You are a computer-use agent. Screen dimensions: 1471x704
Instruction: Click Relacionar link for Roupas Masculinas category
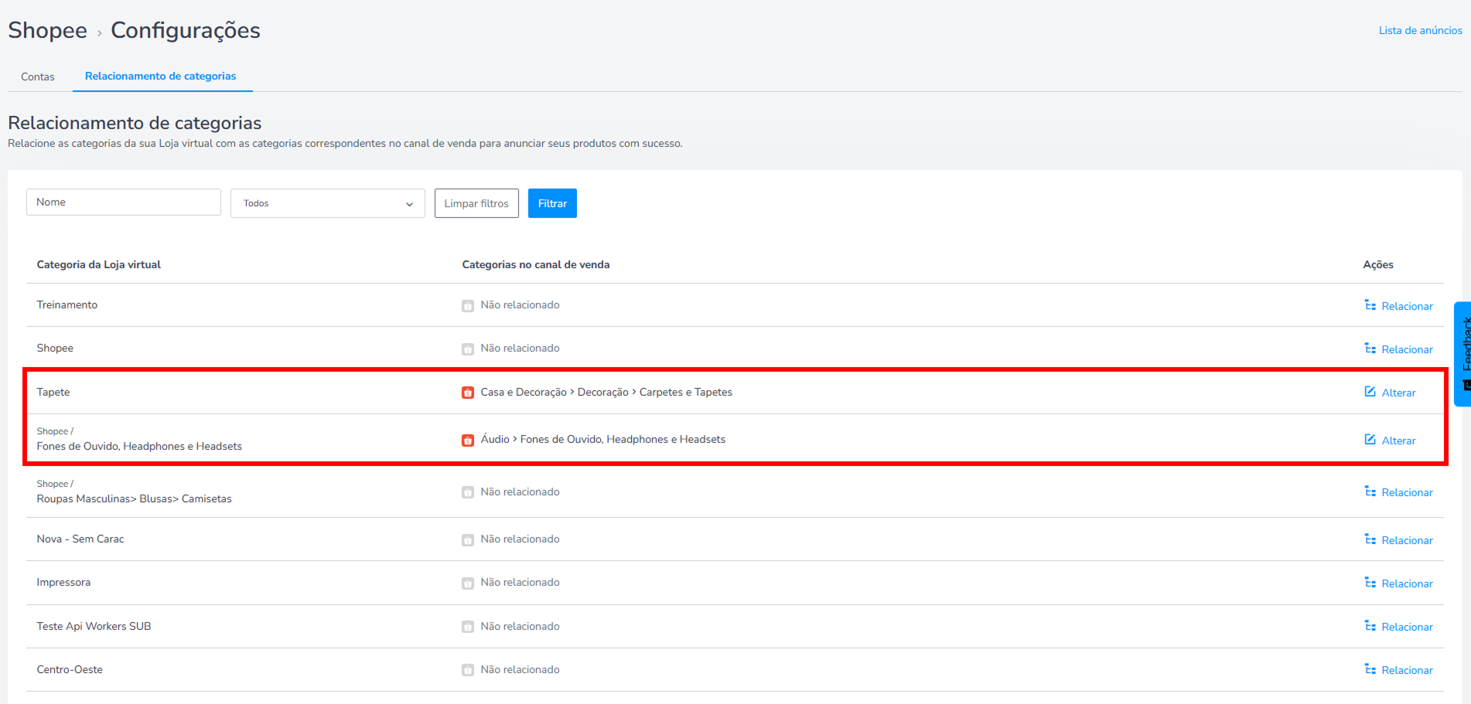point(1407,492)
